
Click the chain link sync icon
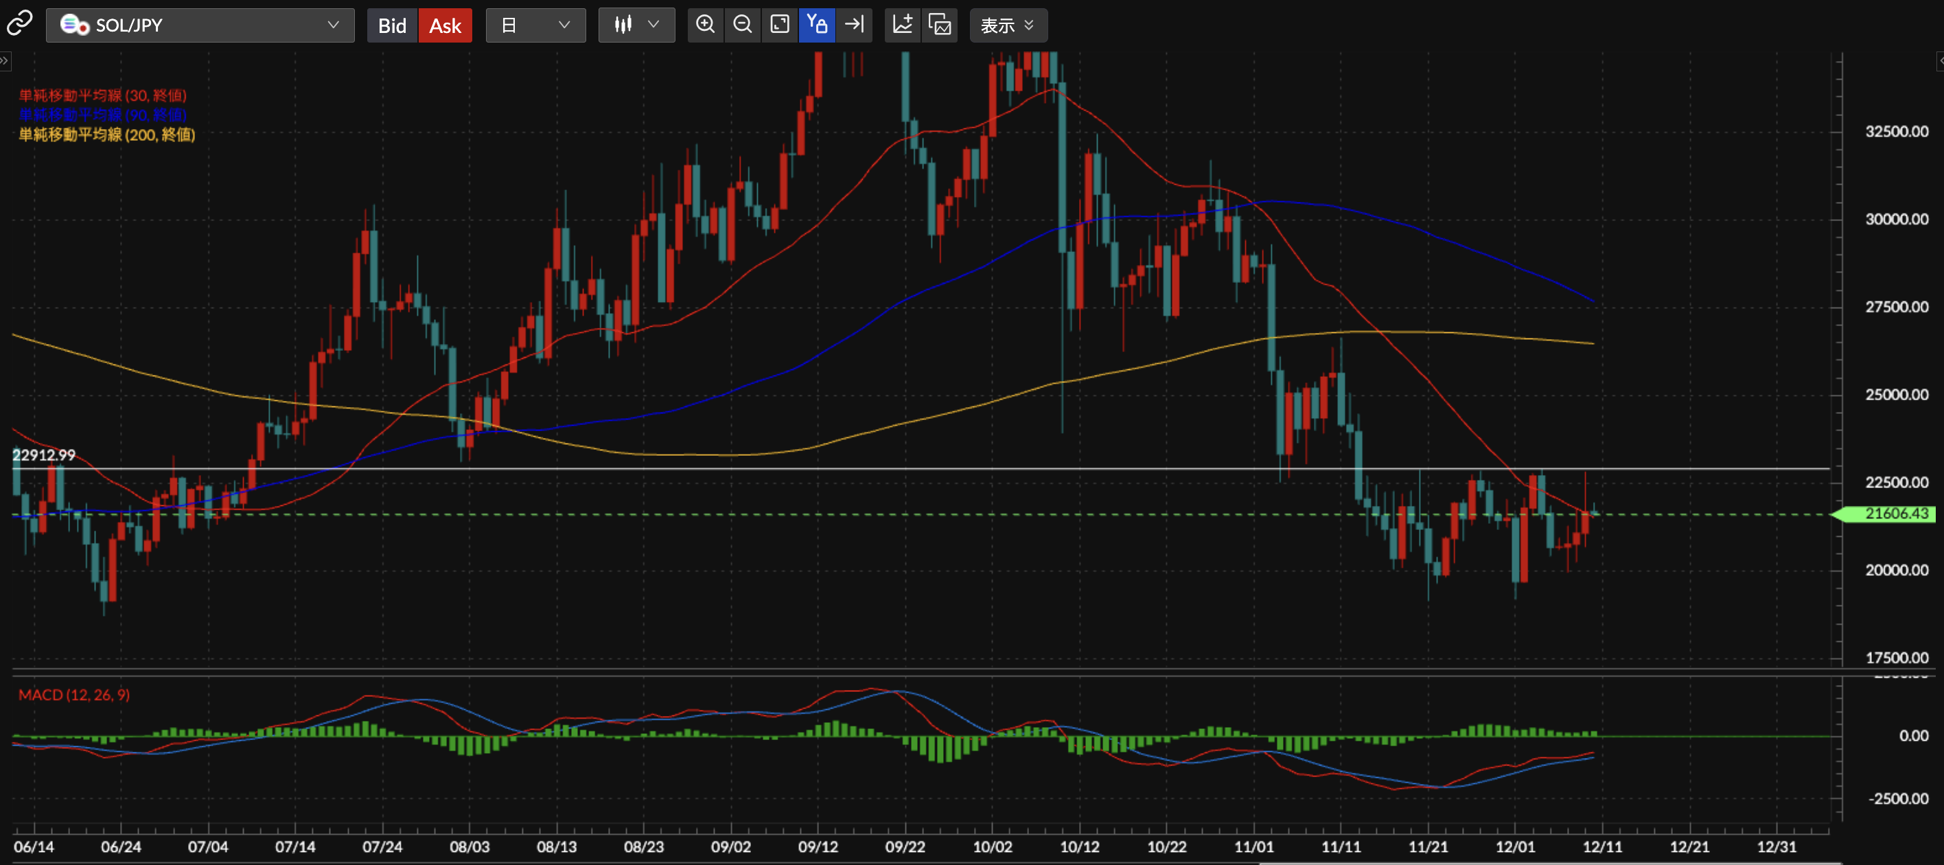tap(20, 24)
